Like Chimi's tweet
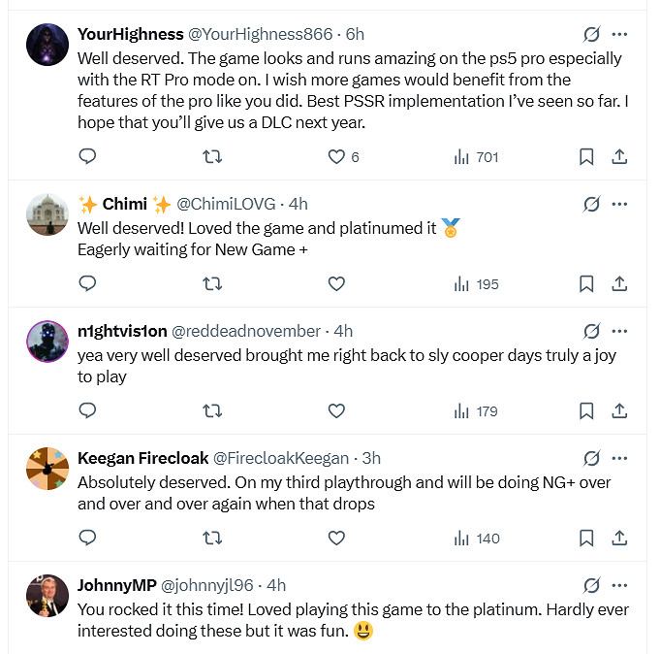 coord(337,283)
